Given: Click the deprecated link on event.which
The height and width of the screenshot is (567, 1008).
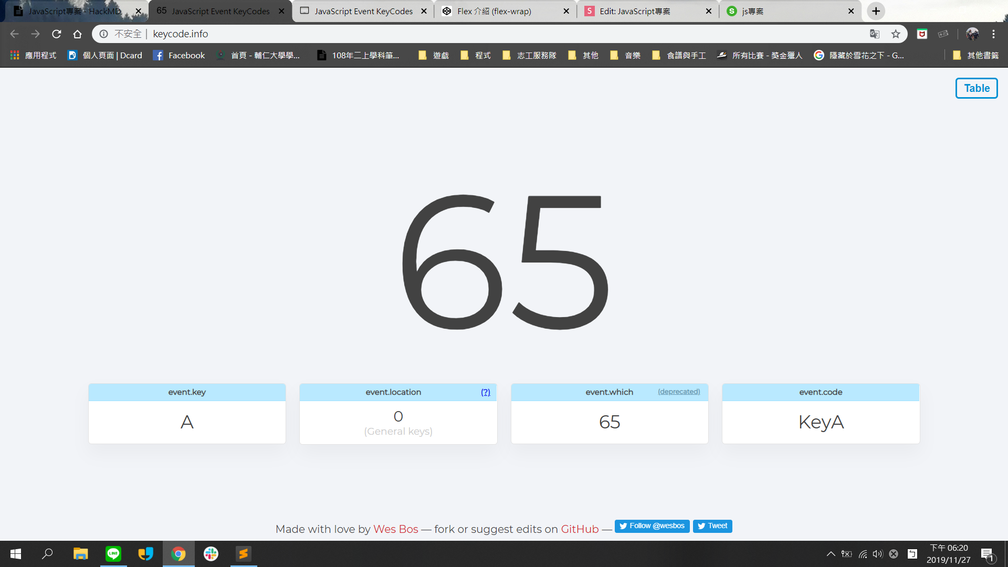Looking at the screenshot, I should [x=679, y=392].
